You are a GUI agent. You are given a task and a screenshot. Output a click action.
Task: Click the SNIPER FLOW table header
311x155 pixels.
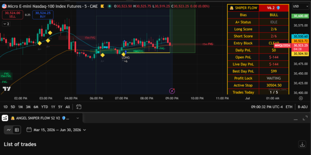[243, 8]
